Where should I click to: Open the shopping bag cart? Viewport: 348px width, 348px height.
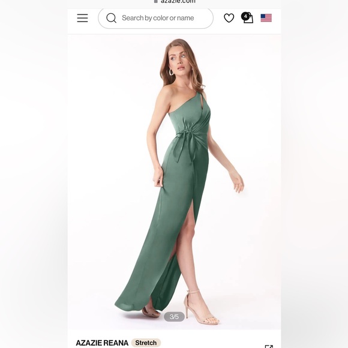247,18
